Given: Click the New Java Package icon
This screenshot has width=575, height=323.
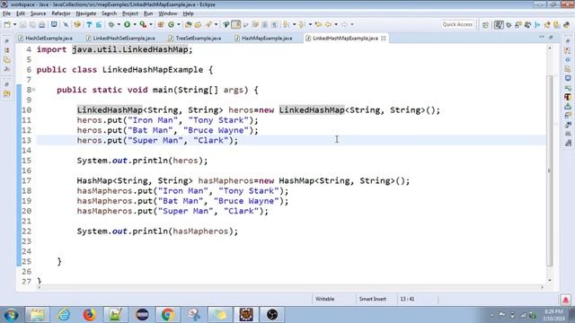Looking at the screenshot, I should pos(161,24).
